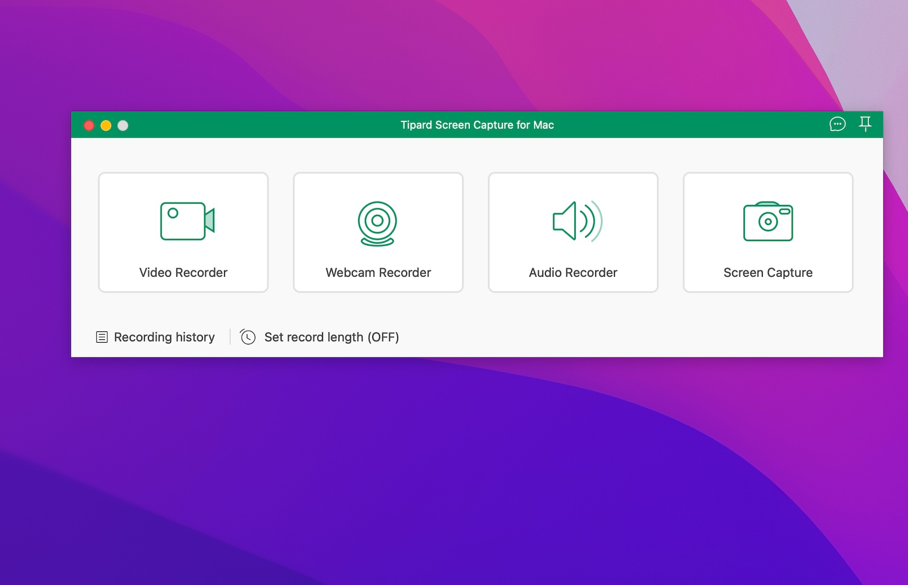908x585 pixels.
Task: Minimize the window with yellow button
Action: pyautogui.click(x=106, y=125)
